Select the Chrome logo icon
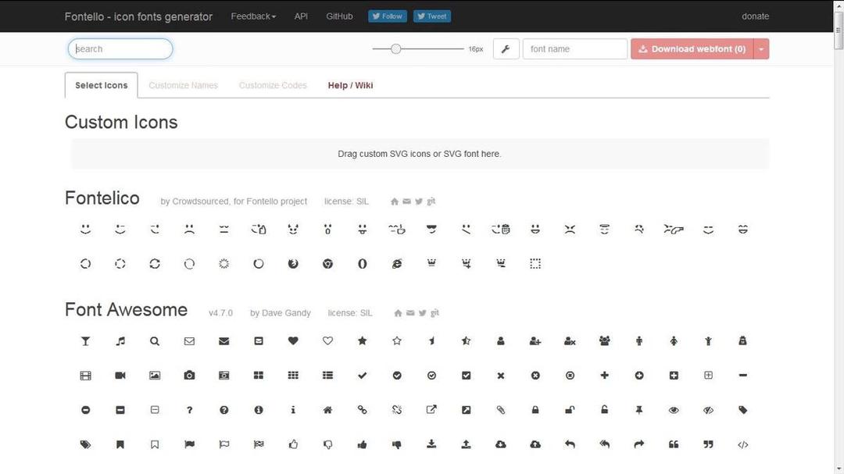This screenshot has width=844, height=474. (327, 264)
